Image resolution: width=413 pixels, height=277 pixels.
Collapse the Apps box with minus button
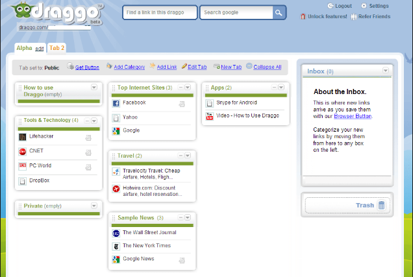(274, 87)
